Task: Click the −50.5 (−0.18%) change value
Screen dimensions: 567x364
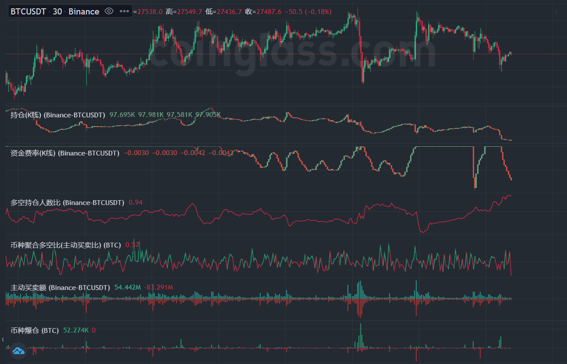Action: 308,11
